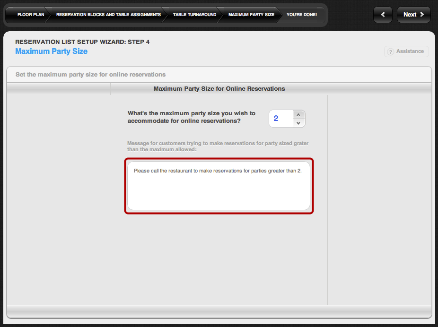This screenshot has height=327, width=438.
Task: Select the Maximum Party Size step
Action: point(251,15)
